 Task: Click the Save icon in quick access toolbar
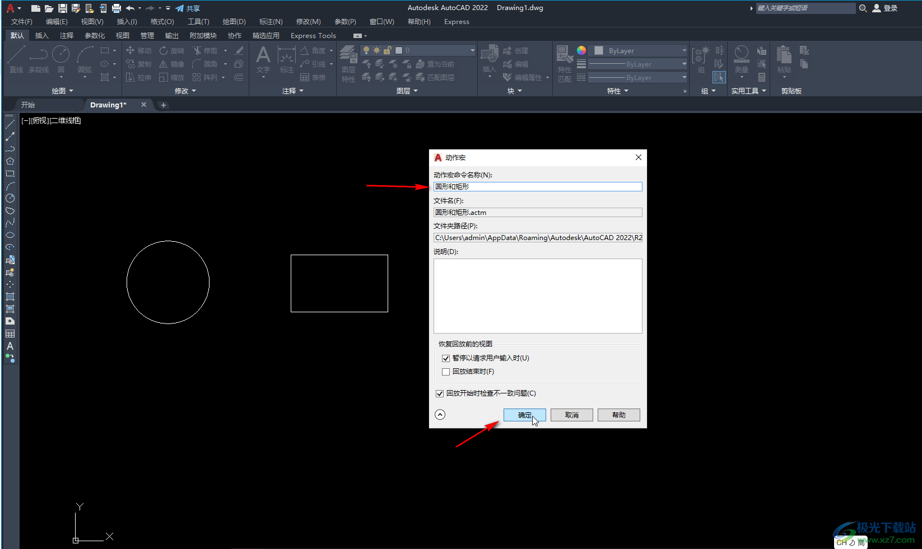point(62,8)
